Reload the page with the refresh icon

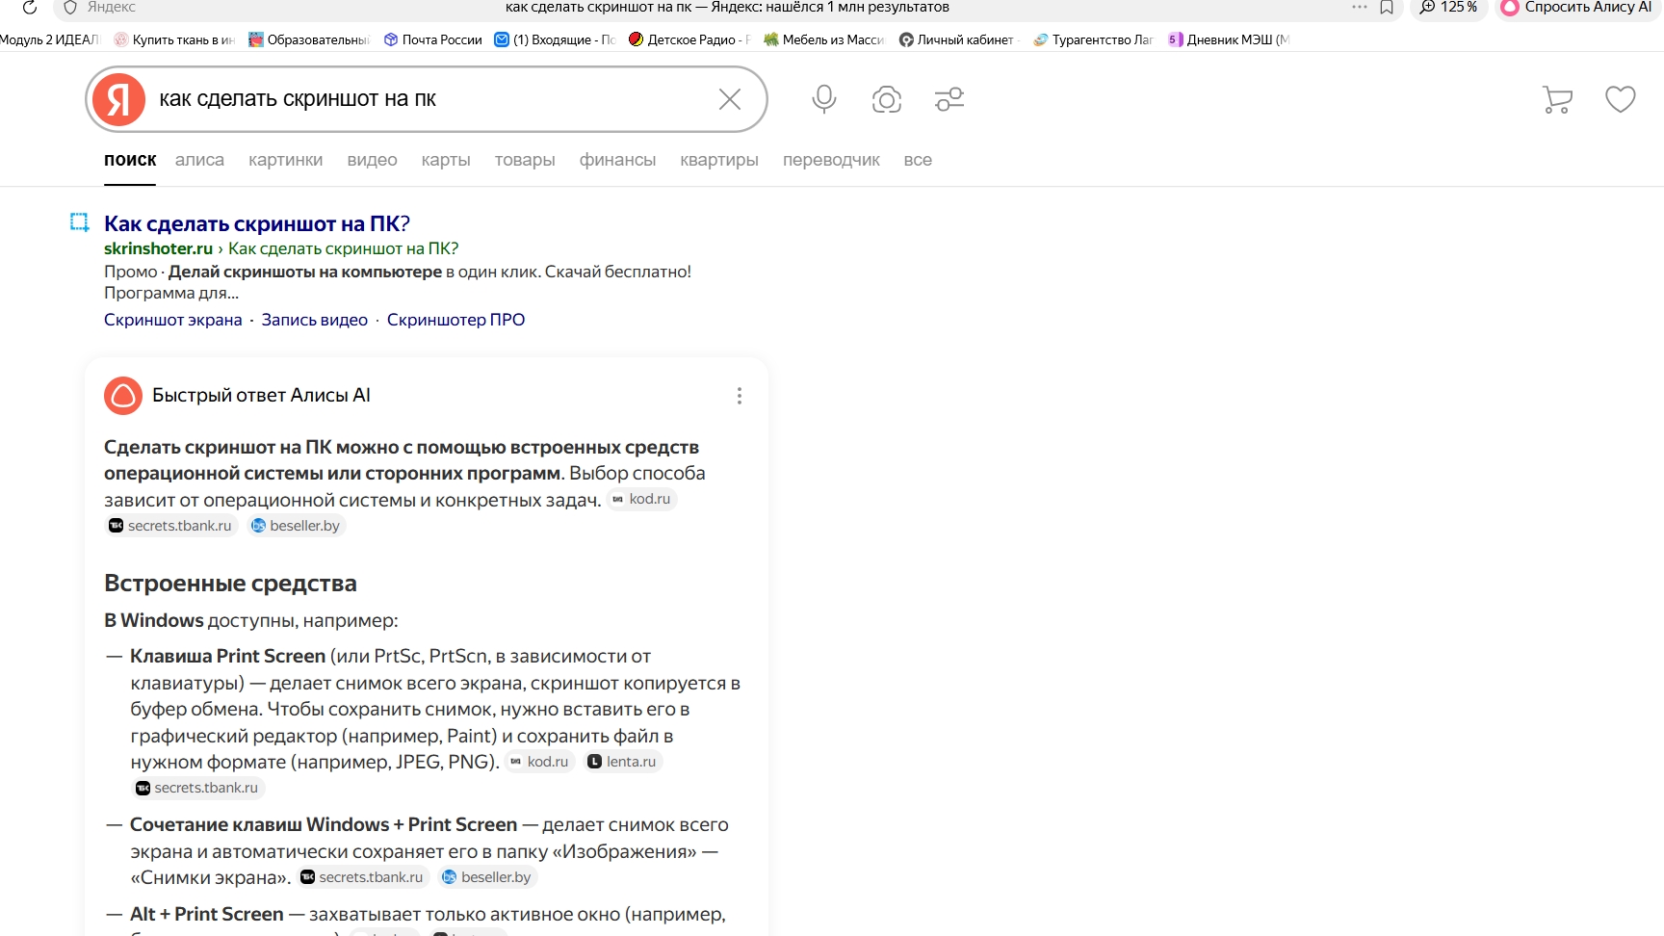coord(30,7)
